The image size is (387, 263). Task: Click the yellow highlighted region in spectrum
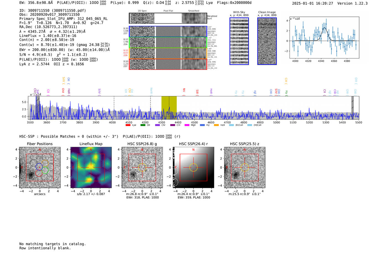tap(169, 108)
